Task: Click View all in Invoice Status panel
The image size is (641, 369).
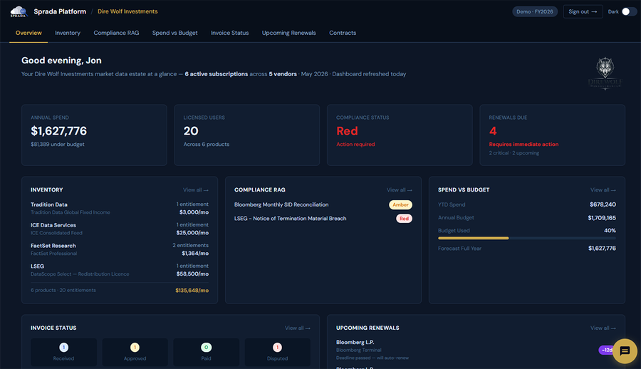Action: pyautogui.click(x=297, y=328)
